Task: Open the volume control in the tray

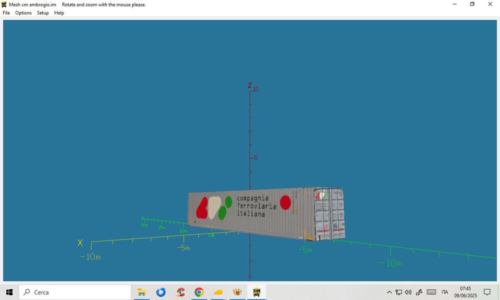Action: click(408, 292)
